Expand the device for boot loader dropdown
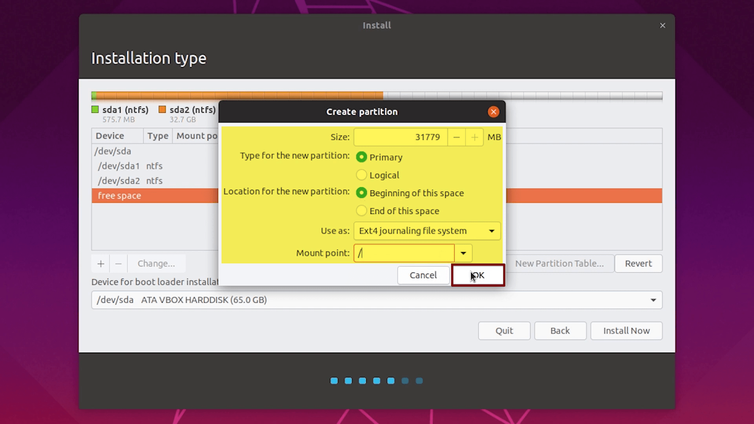 click(653, 299)
